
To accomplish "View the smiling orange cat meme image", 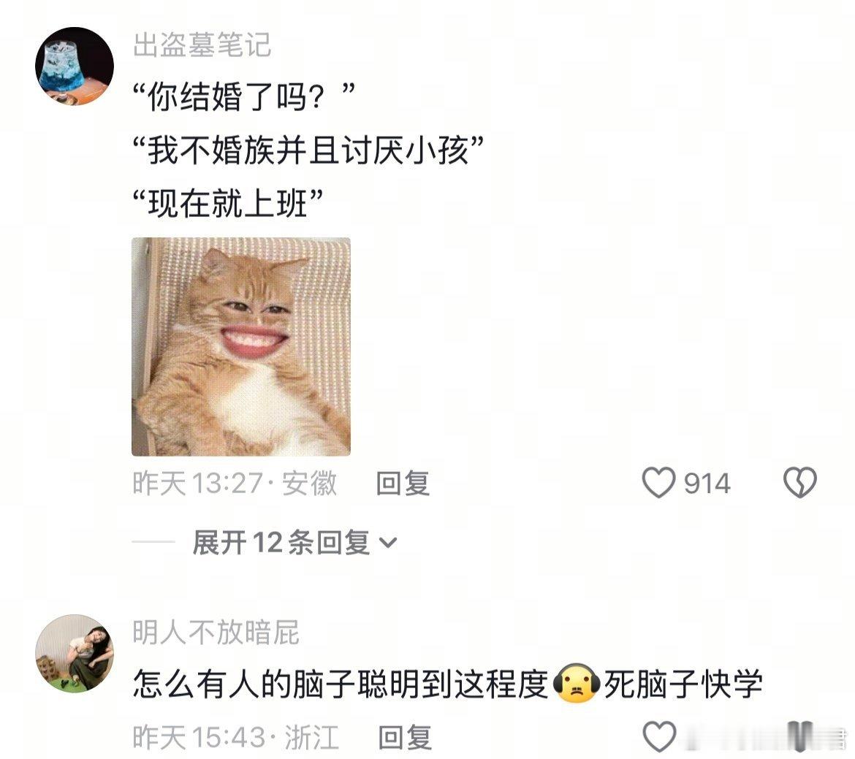I will (x=241, y=347).
